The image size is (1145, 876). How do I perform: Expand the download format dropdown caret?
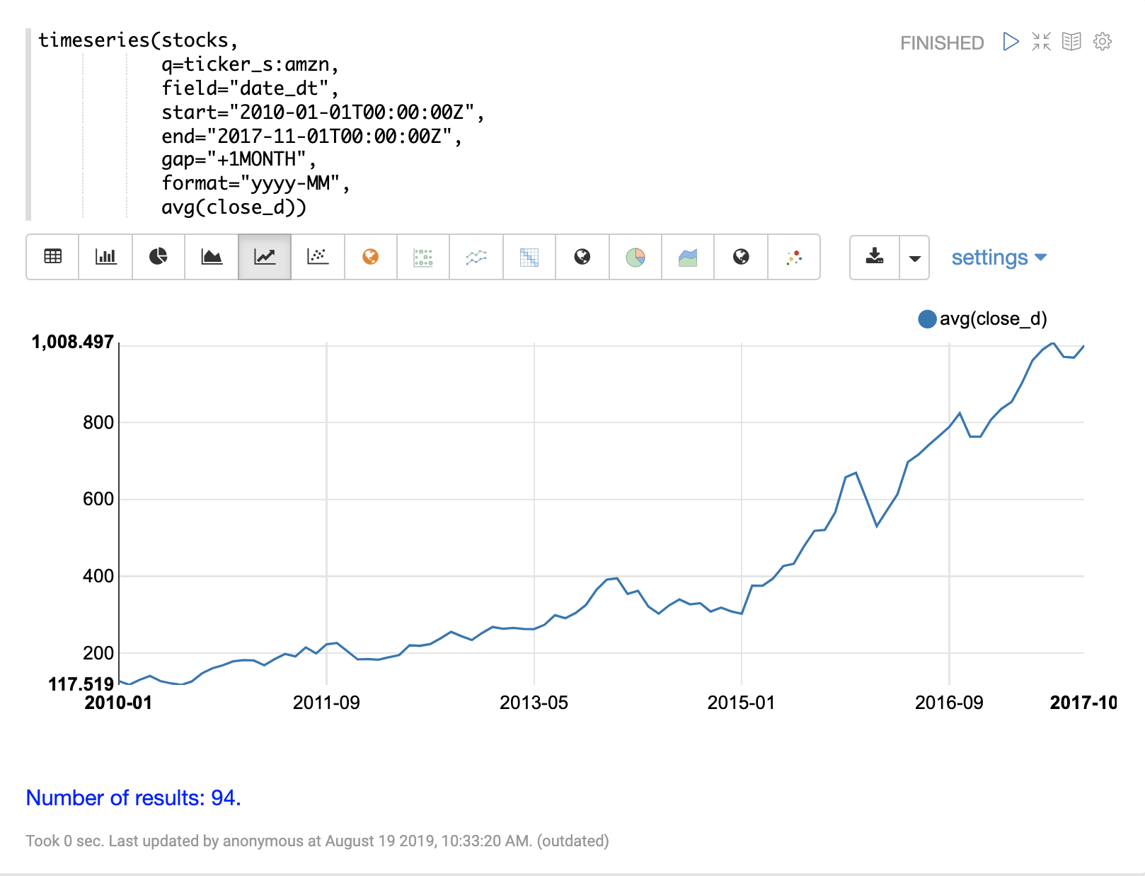coord(914,258)
